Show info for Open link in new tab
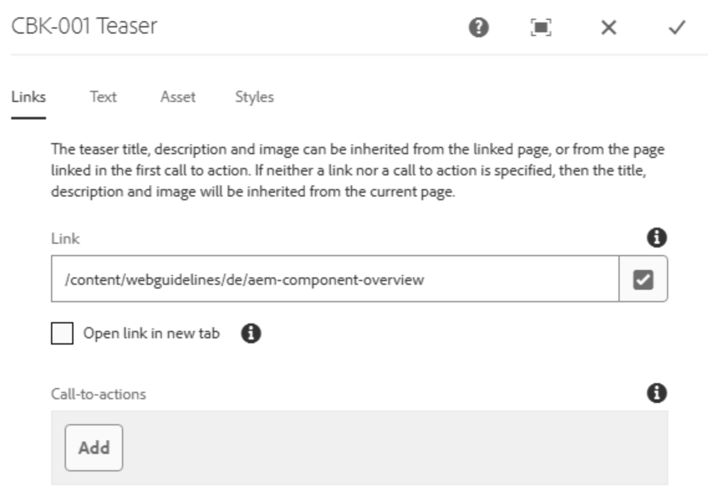This screenshot has height=500, width=718. (251, 333)
